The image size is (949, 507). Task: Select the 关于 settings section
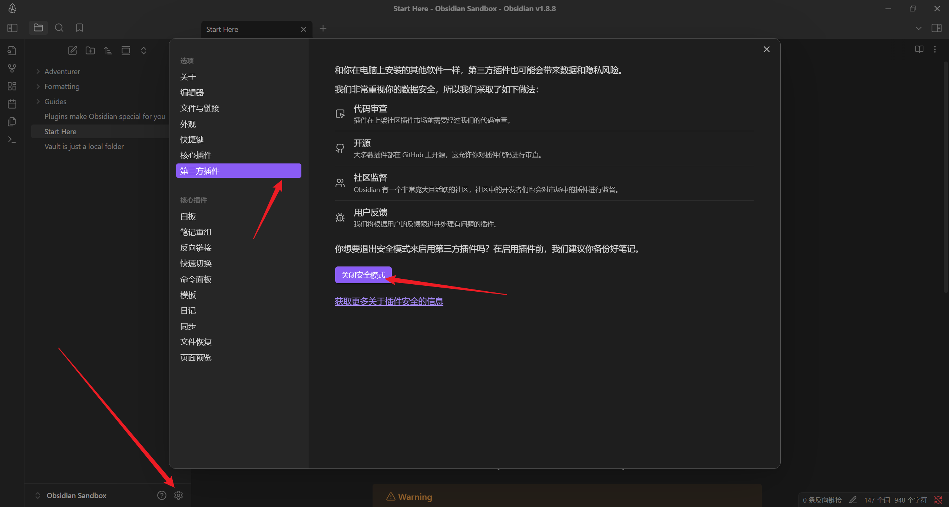pyautogui.click(x=238, y=77)
